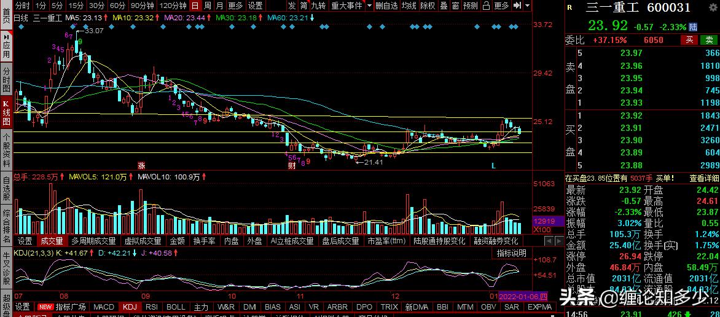Viewport: 720px width, 317px height.
Task: Toggle the 除权 ex-rights adjustment
Action: (x=428, y=6)
